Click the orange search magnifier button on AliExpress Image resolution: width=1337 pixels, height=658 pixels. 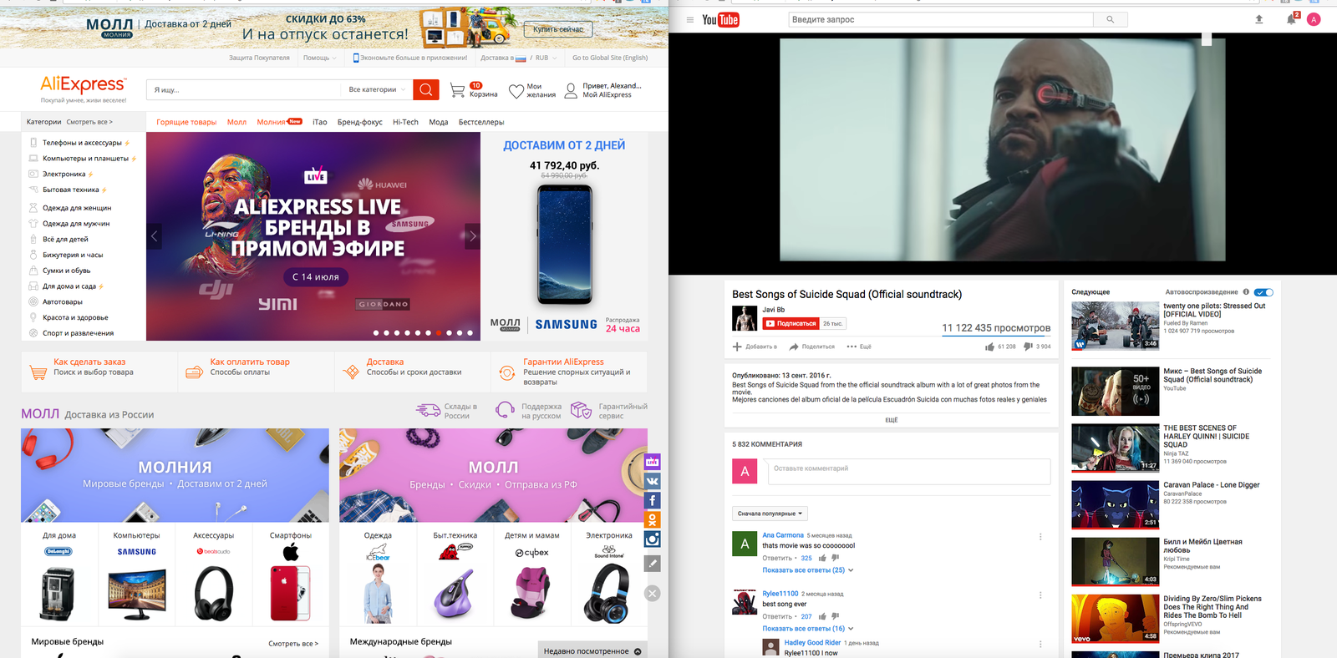click(x=425, y=89)
